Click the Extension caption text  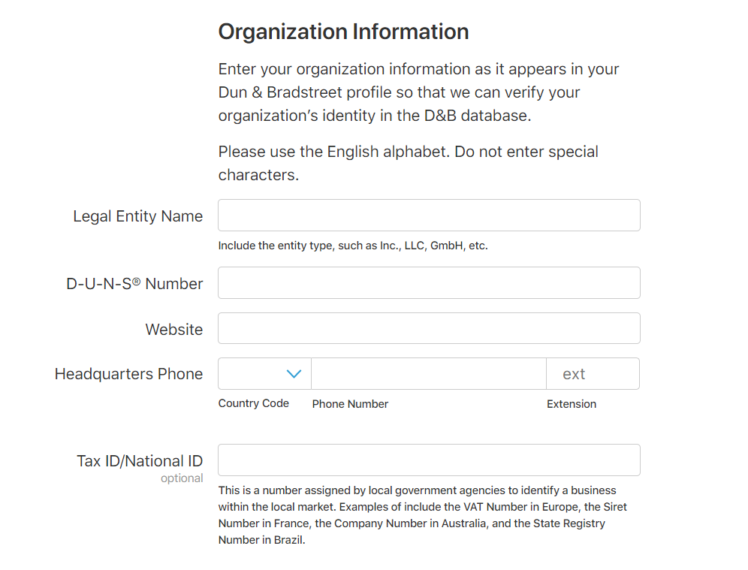[x=572, y=404]
